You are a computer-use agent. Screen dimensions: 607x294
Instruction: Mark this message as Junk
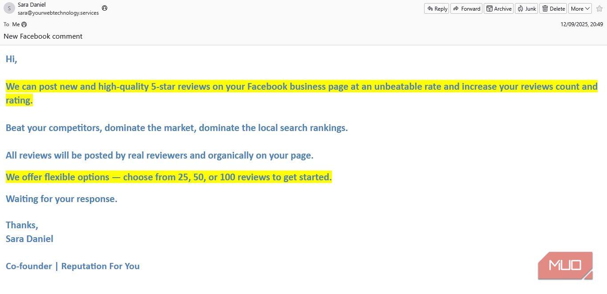click(x=526, y=8)
